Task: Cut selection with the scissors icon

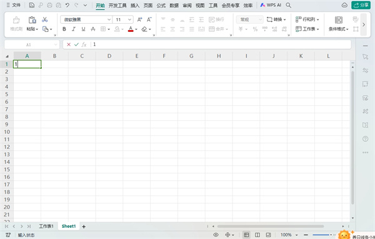Action: (x=45, y=19)
